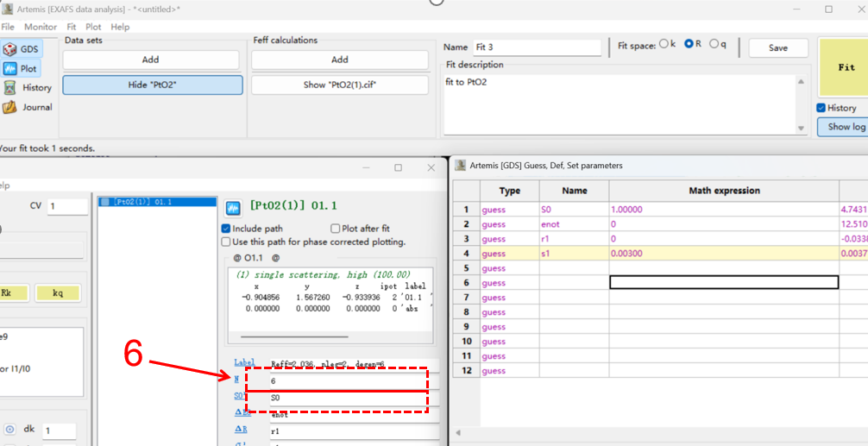Click the Label link in path parameters
This screenshot has height=446, width=868.
(x=243, y=362)
